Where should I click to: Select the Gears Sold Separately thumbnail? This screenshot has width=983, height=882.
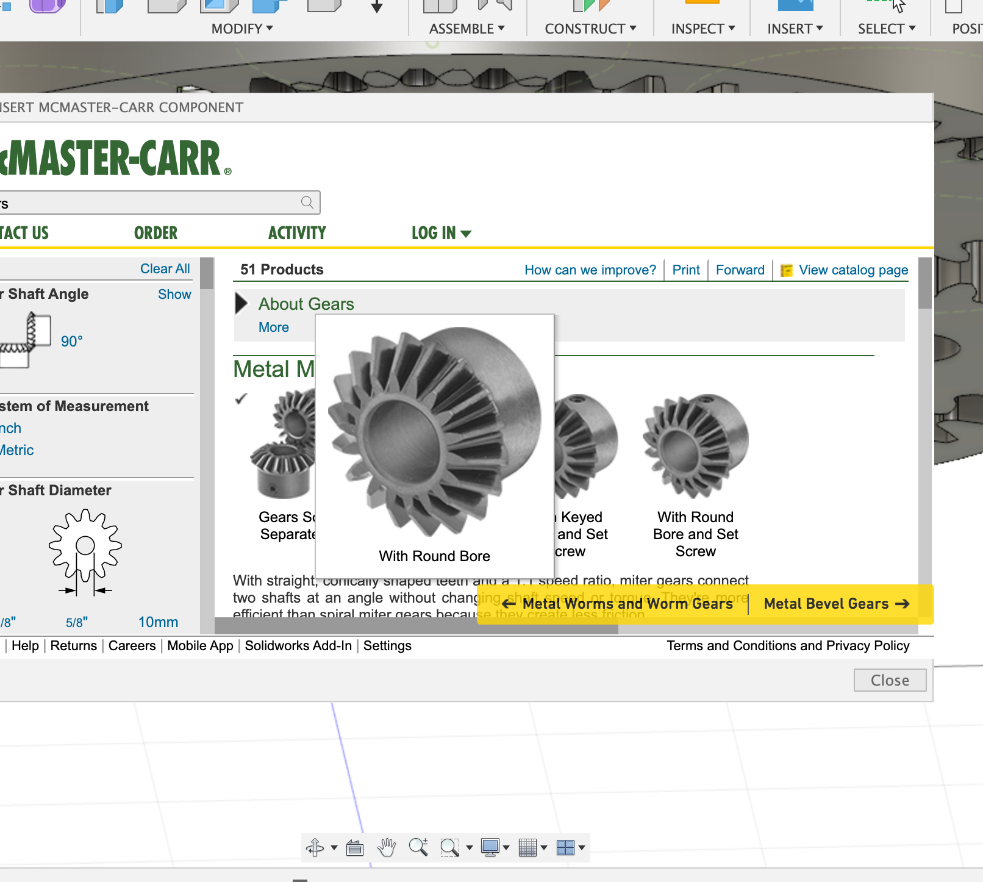pos(283,445)
